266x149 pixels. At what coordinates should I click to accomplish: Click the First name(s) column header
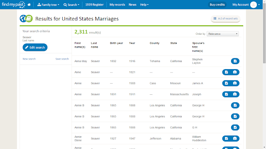coord(80,45)
